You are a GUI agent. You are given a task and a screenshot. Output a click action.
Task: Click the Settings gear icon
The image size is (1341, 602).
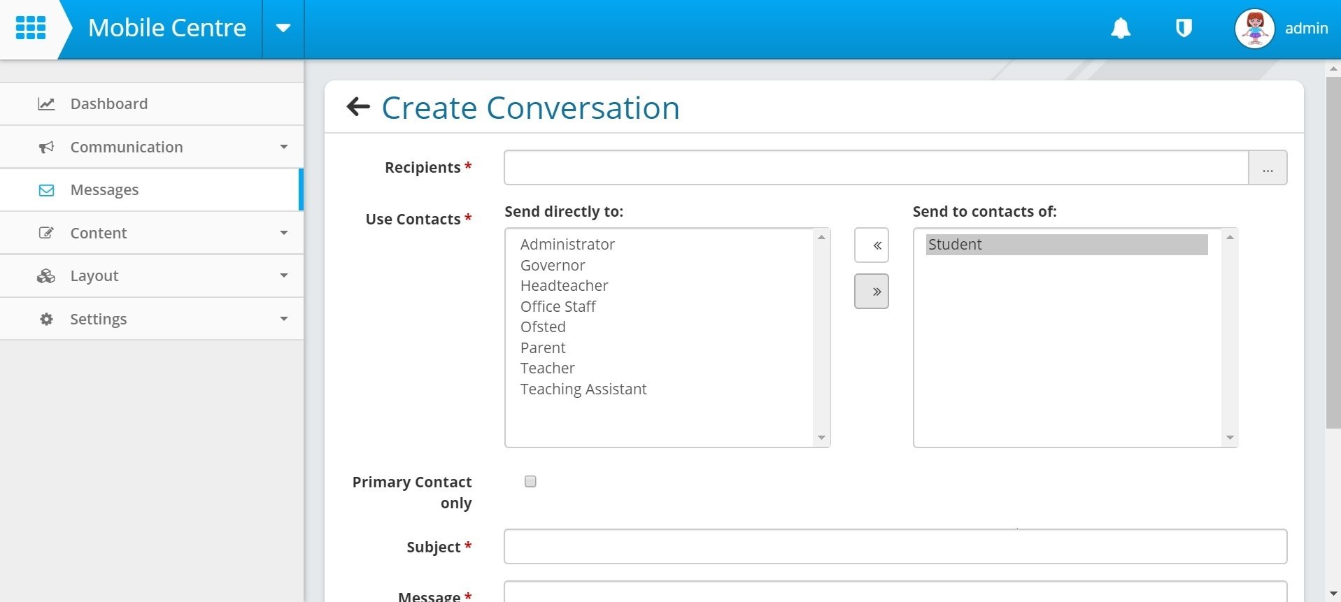[x=46, y=319]
